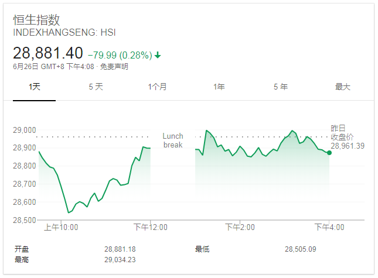The width and height of the screenshot is (378, 278).
Task: Click the Lunch break label
Action: coord(173,140)
